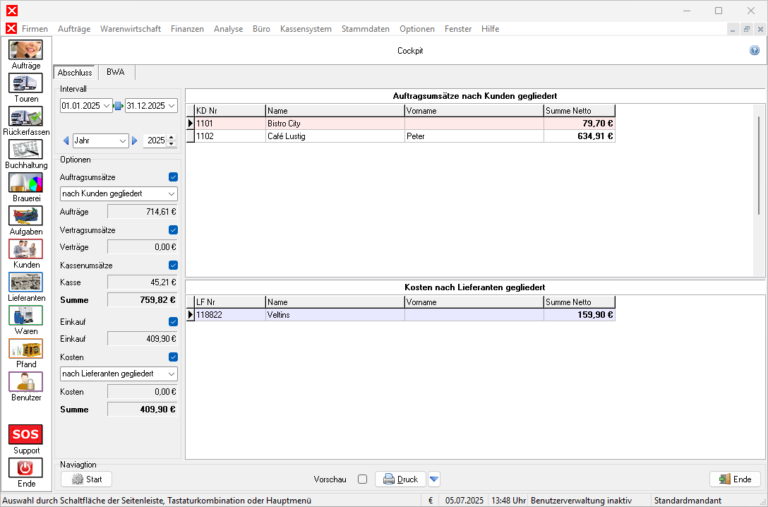Click the blue help question mark icon
The height and width of the screenshot is (507, 768).
755,51
